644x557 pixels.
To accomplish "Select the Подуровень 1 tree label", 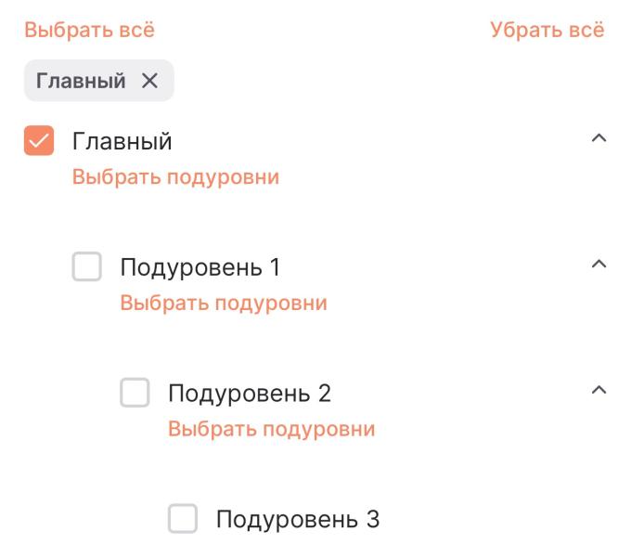I will tap(200, 267).
